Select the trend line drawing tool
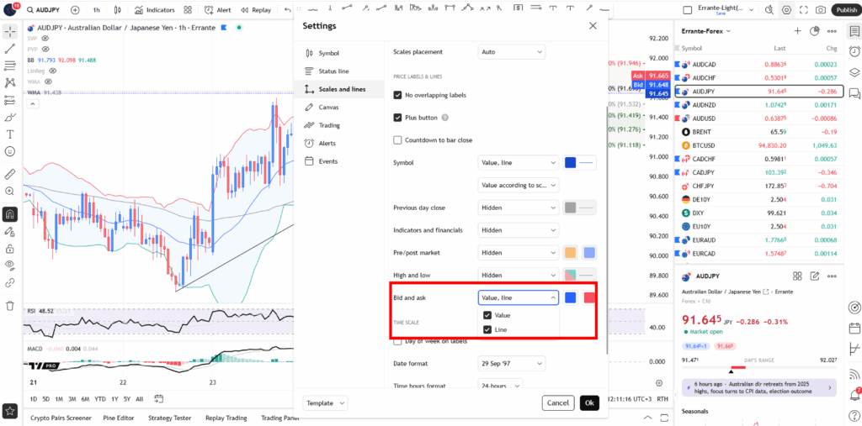Screen dimensions: 862x426 [x=9, y=49]
